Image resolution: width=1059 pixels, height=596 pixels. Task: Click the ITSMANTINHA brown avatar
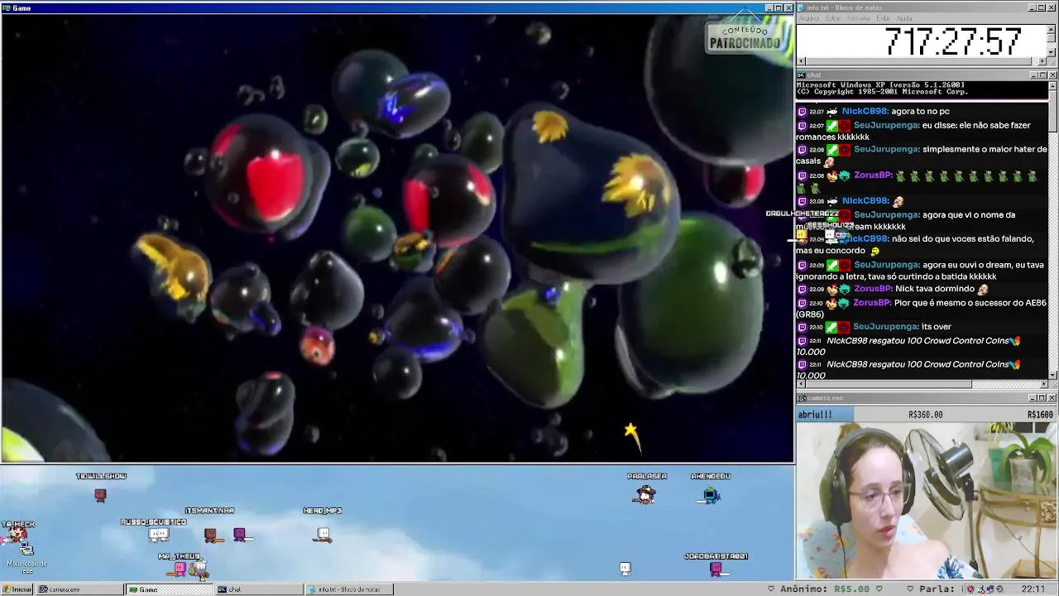(x=211, y=536)
